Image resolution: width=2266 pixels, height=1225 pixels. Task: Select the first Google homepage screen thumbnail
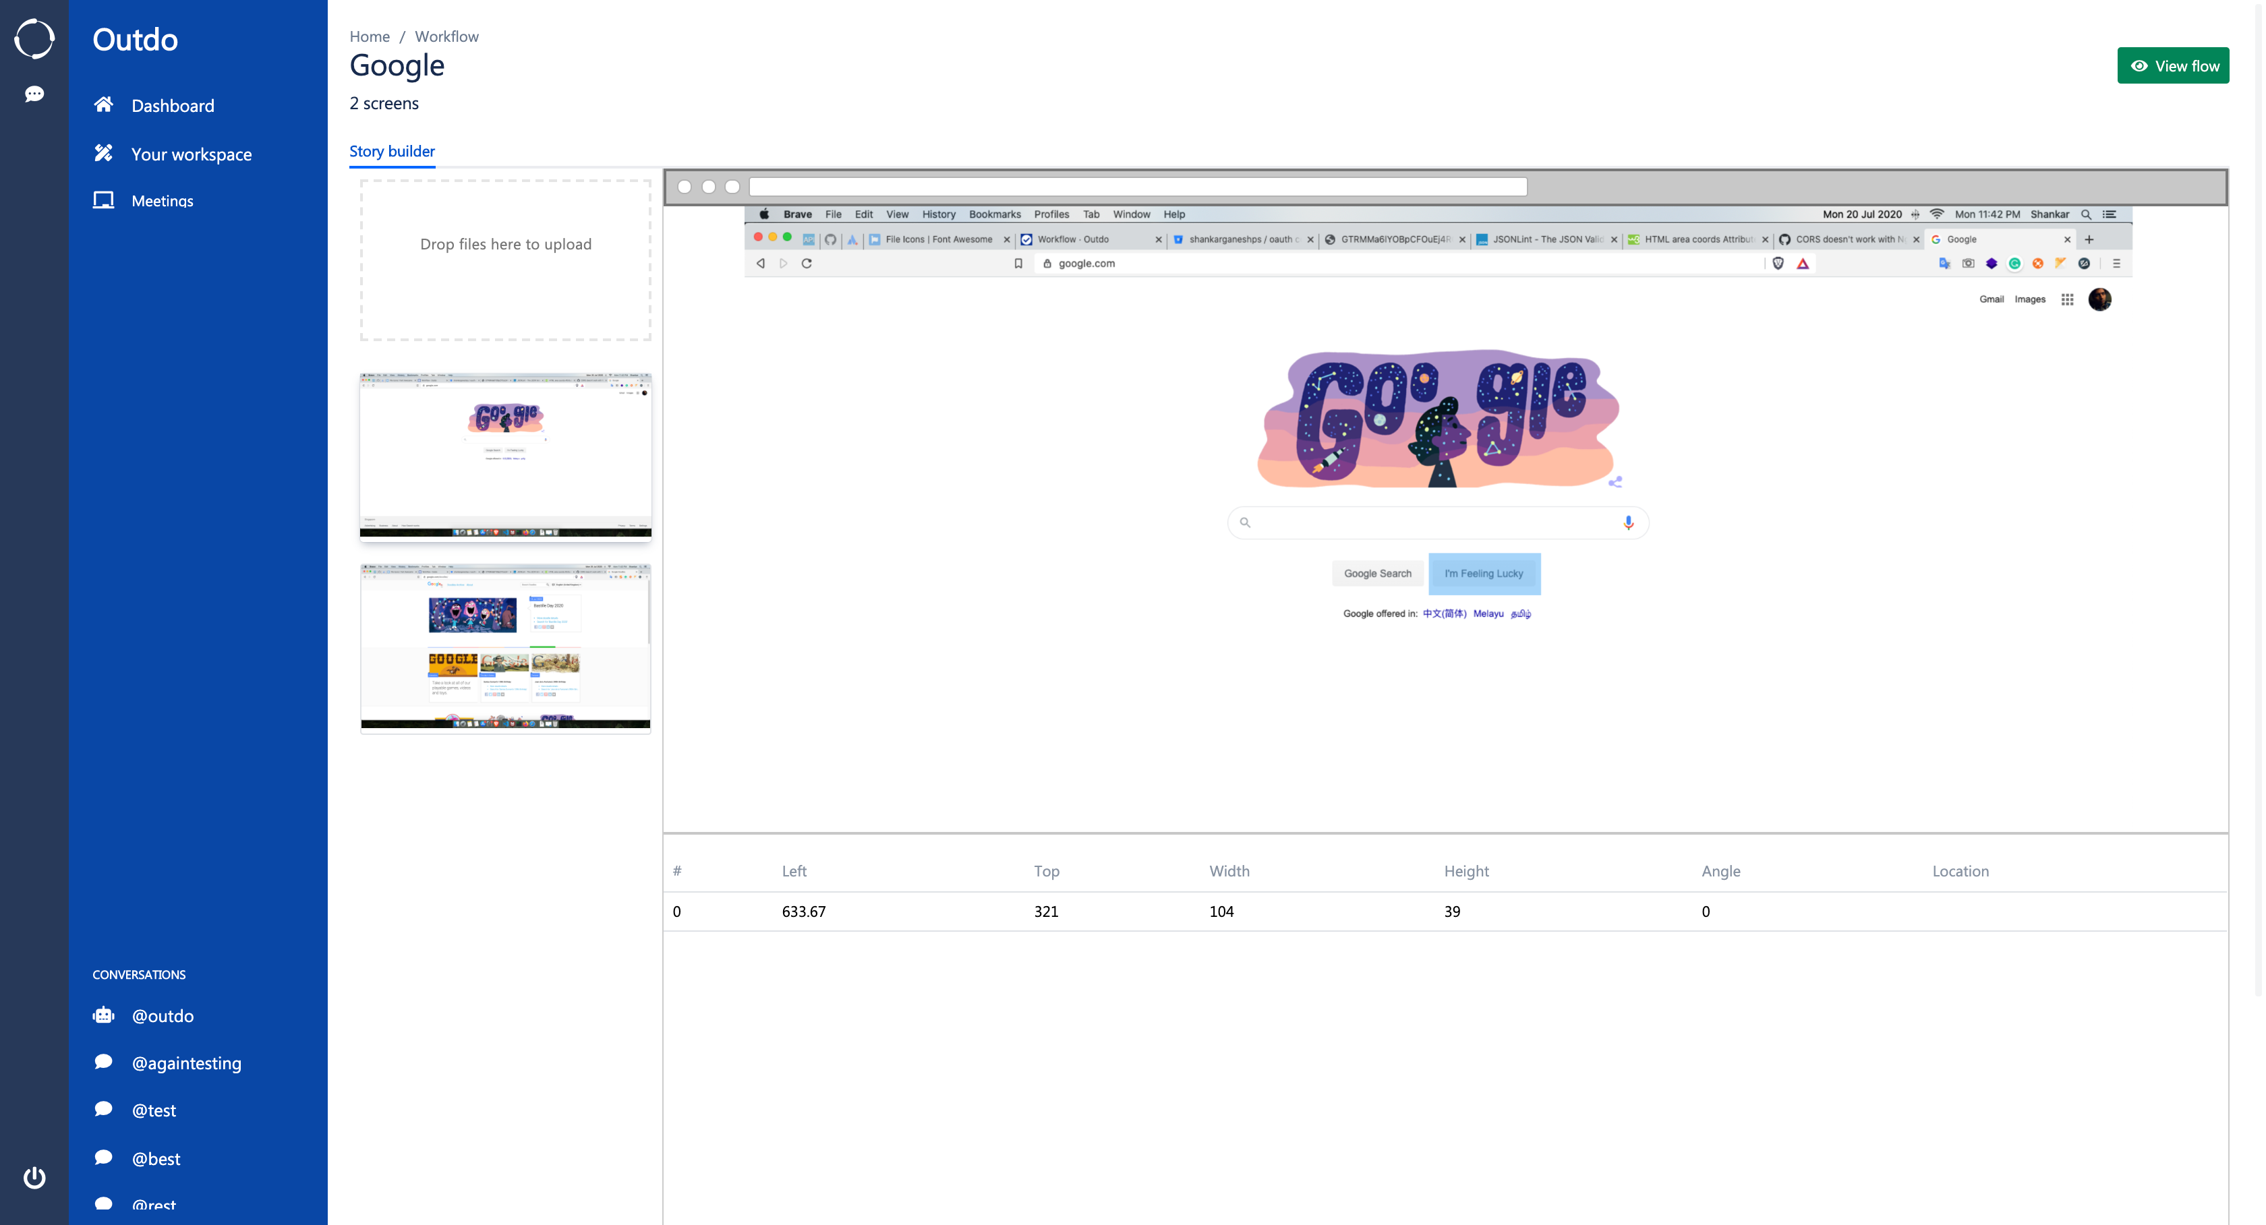click(505, 454)
